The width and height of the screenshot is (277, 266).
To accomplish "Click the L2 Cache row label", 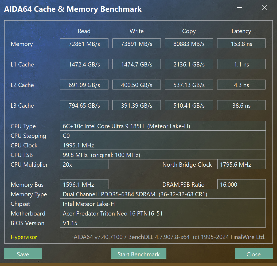I will (22, 85).
